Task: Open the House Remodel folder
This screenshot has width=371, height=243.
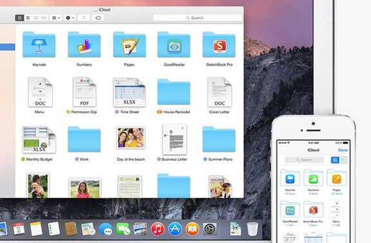Action: click(174, 92)
